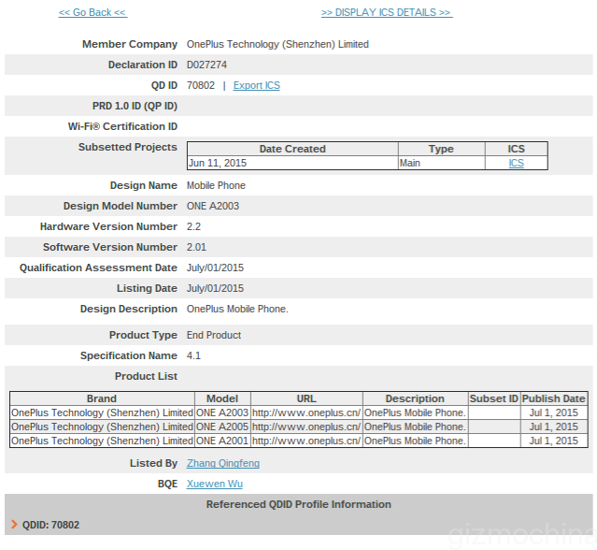The width and height of the screenshot is (597, 550).
Task: Click the Wi-Fi Certification ID label
Action: (x=122, y=126)
